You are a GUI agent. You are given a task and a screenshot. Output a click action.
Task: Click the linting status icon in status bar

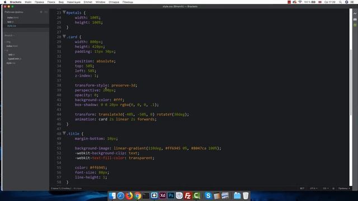(333, 189)
